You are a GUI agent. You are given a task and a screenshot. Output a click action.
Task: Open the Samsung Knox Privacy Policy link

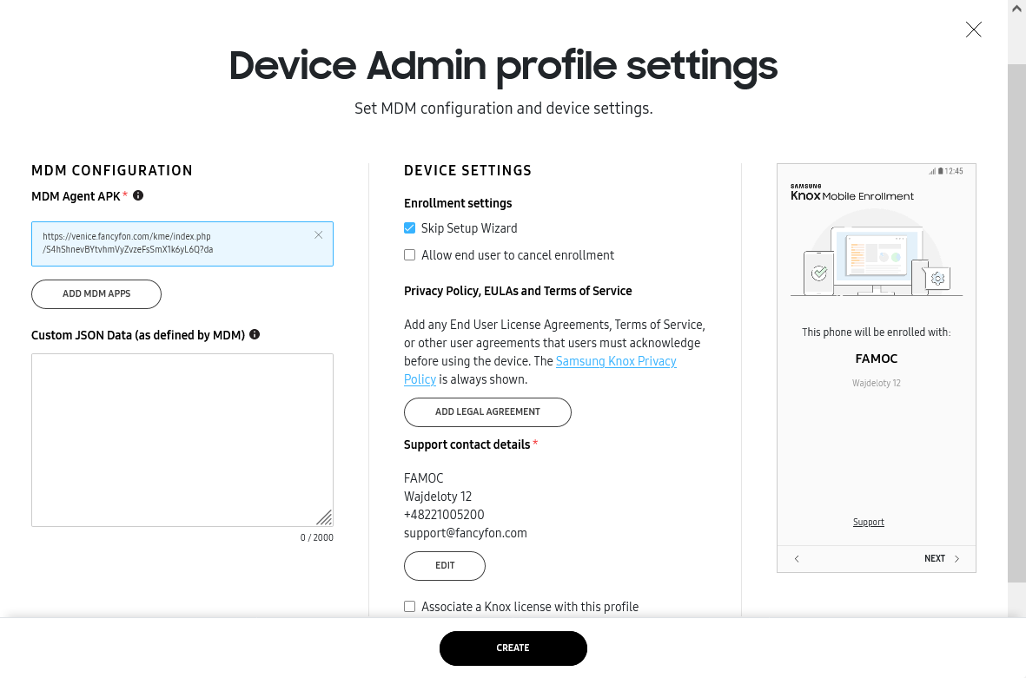pyautogui.click(x=615, y=361)
